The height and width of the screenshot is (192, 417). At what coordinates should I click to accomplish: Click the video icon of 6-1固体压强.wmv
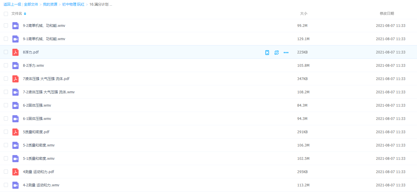(15, 119)
